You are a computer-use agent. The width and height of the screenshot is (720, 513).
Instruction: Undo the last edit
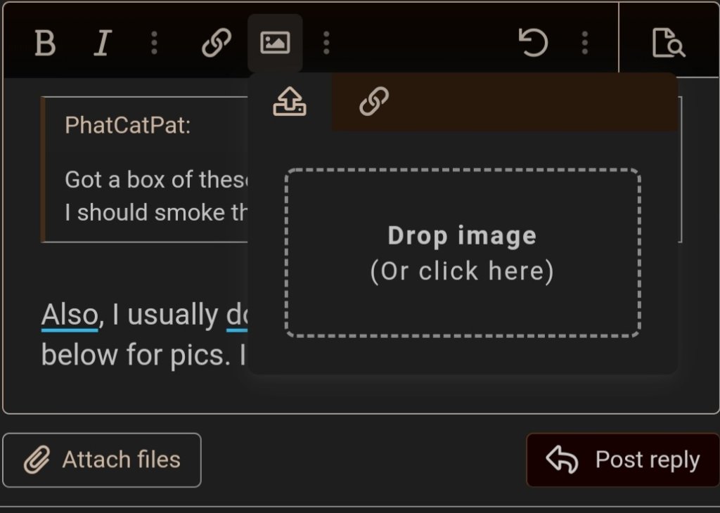[x=533, y=44]
